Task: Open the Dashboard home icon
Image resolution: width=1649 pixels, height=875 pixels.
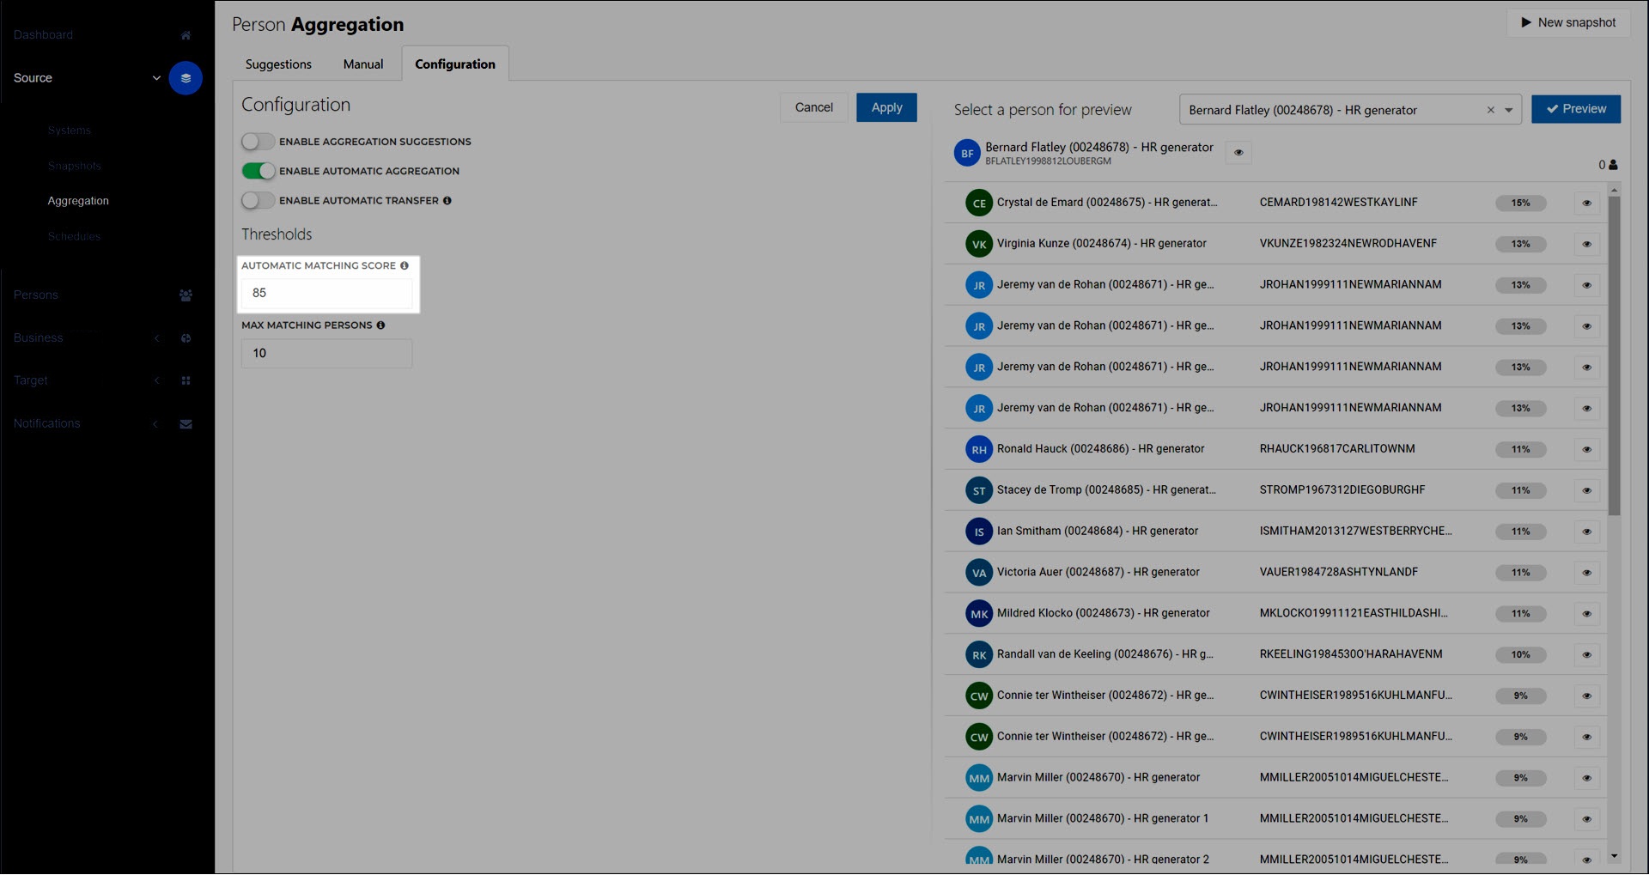Action: click(186, 35)
